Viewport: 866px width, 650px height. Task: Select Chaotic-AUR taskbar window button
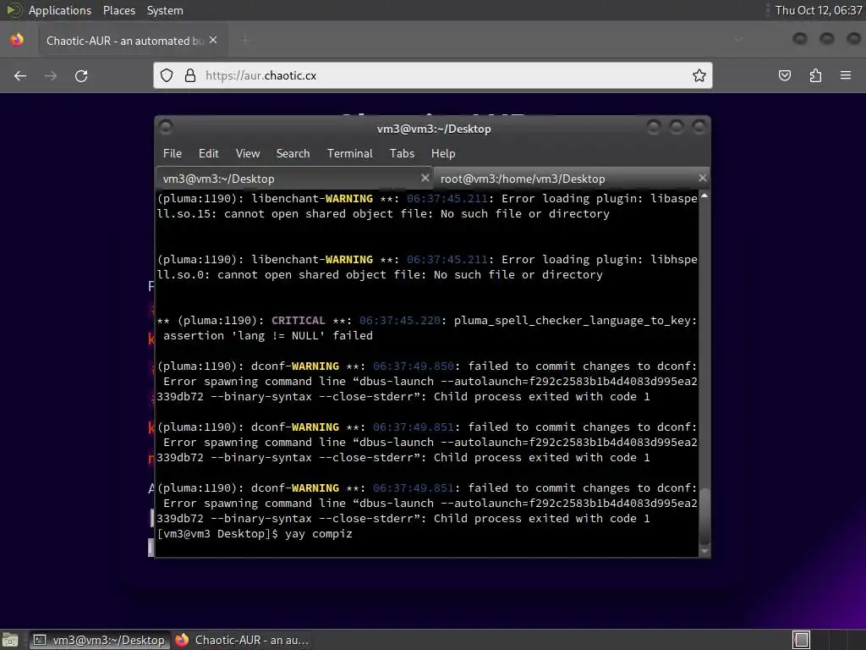[243, 640]
